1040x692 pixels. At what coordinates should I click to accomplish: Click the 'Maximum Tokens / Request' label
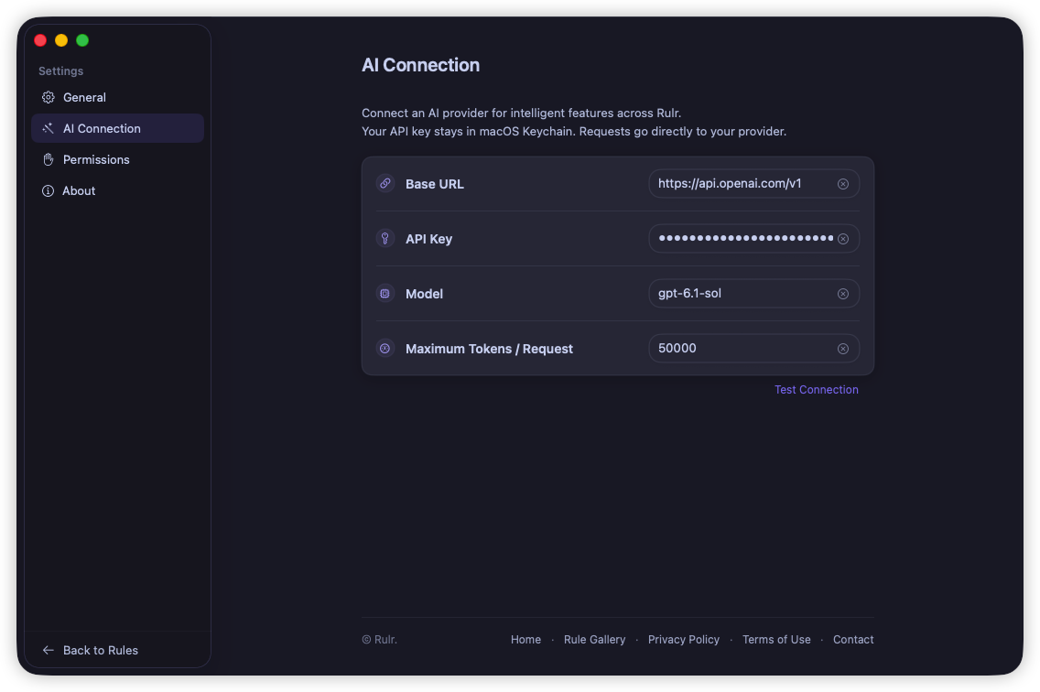pyautogui.click(x=489, y=349)
